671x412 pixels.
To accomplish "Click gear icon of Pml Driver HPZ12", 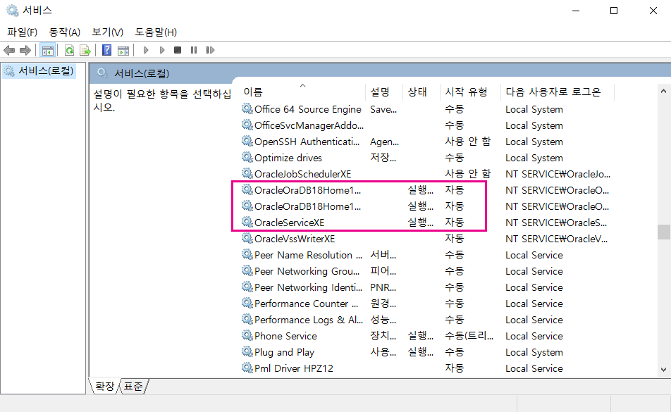I will 247,368.
